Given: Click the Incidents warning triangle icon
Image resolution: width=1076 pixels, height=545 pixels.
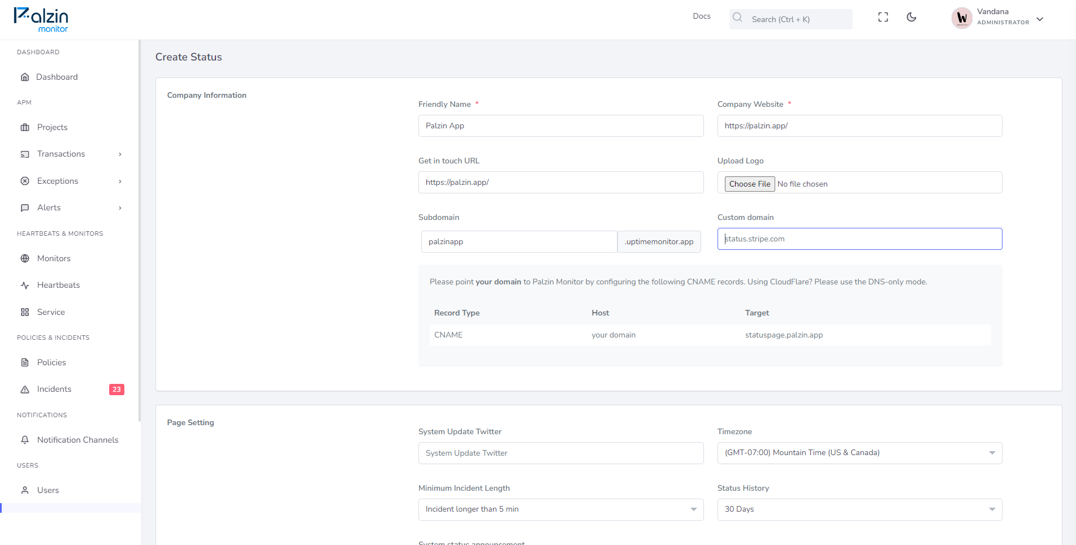Looking at the screenshot, I should (x=25, y=390).
